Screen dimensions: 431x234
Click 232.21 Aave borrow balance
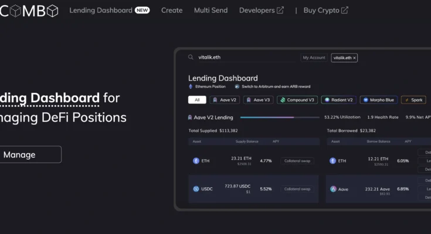point(378,189)
